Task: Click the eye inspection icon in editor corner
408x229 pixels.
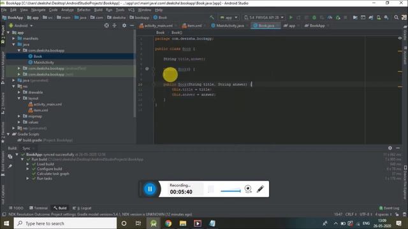Action: (400, 38)
